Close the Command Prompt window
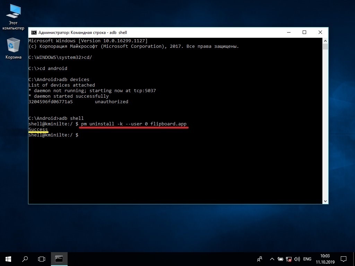Screen dimensions: 355x266 [x=320, y=32]
